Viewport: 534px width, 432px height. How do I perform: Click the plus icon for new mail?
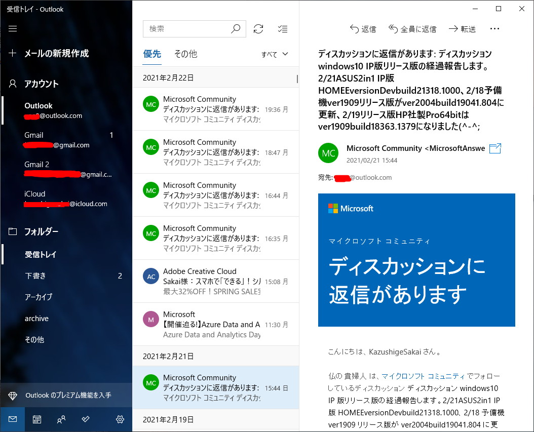tap(12, 53)
